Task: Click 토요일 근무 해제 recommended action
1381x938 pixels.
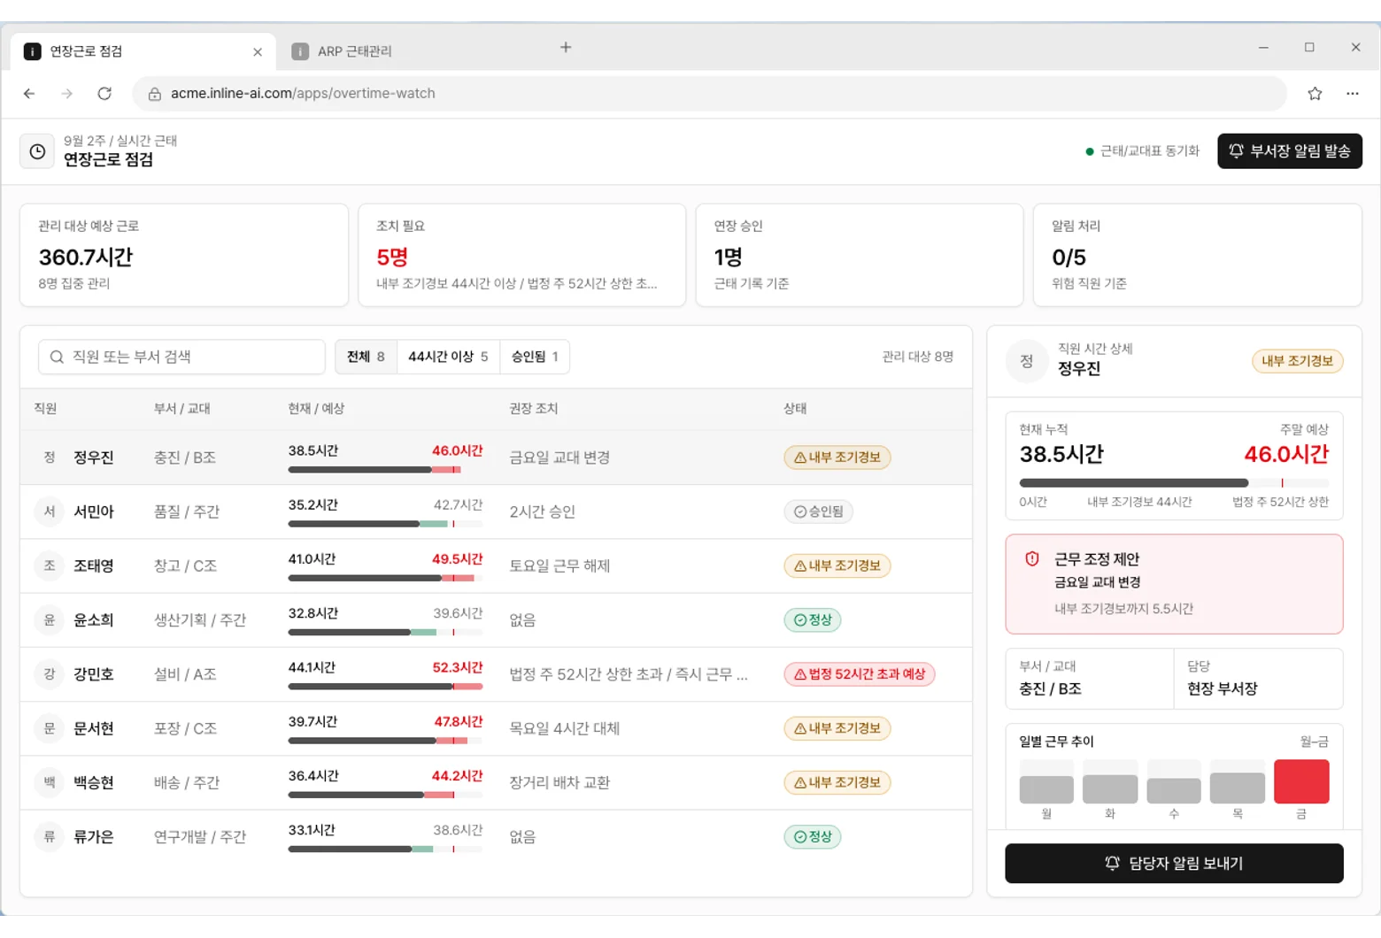Action: (x=559, y=565)
